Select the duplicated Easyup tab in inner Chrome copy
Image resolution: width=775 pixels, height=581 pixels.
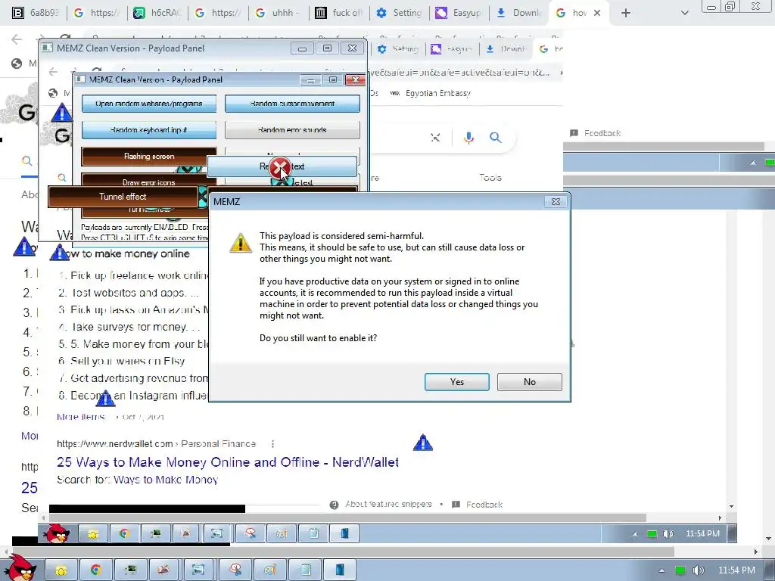click(452, 49)
